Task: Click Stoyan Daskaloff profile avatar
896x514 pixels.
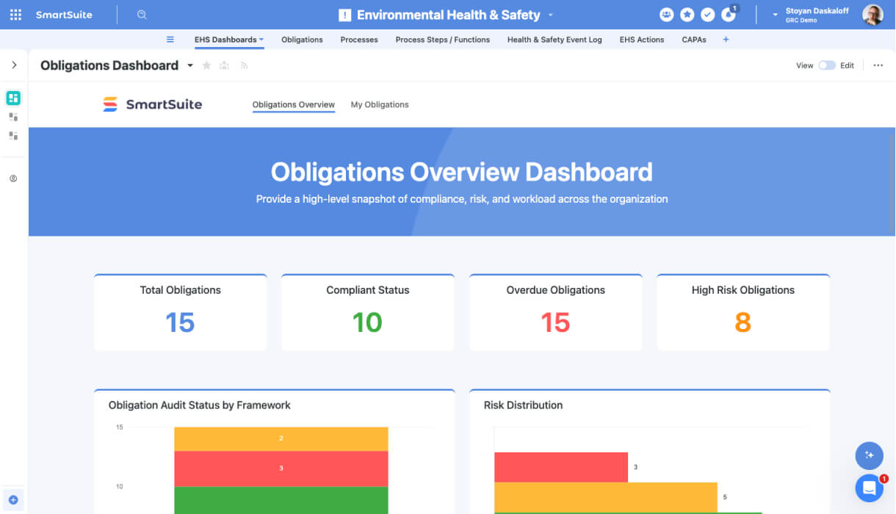Action: coord(872,15)
